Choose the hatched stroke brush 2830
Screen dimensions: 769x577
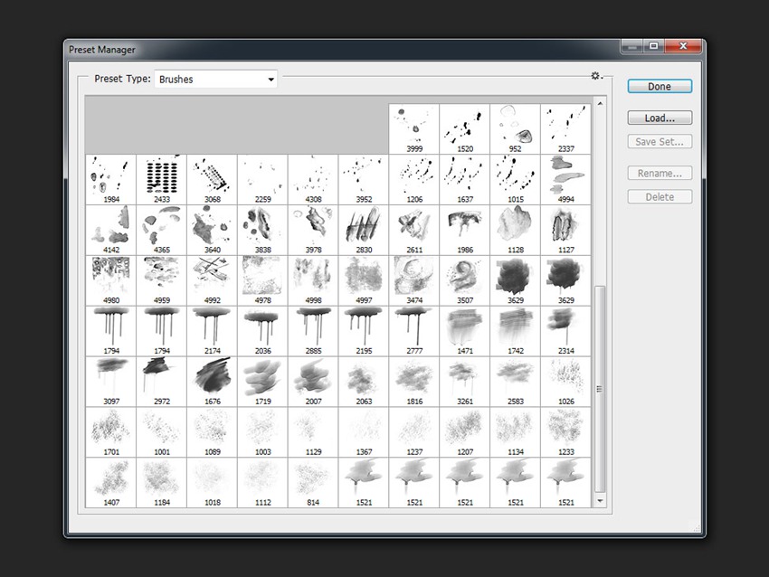click(x=364, y=229)
